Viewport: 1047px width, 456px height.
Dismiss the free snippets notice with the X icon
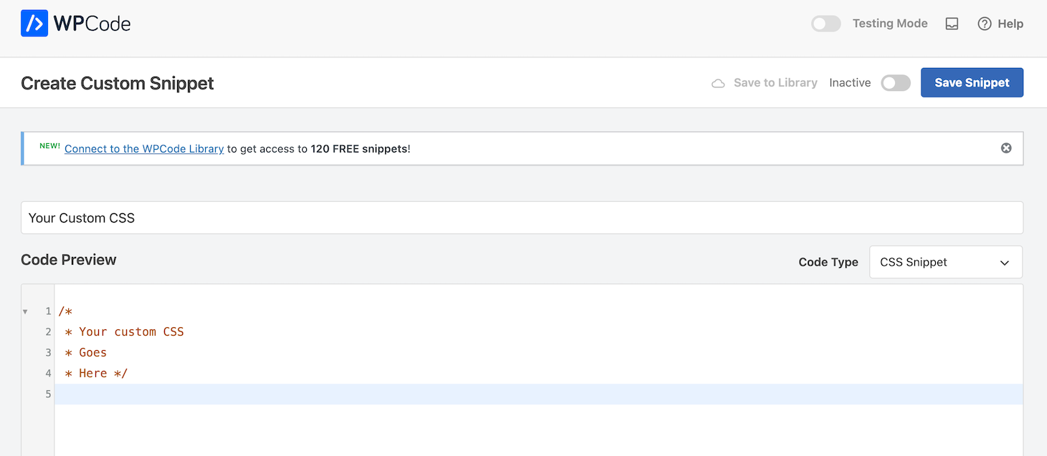coord(1006,148)
